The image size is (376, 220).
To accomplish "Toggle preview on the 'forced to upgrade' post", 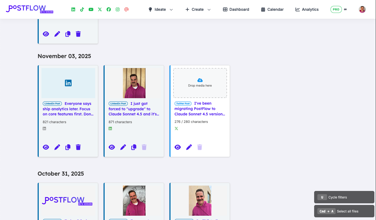I will (x=112, y=147).
